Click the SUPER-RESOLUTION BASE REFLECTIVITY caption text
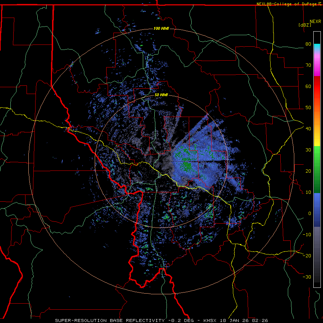 coord(110,320)
